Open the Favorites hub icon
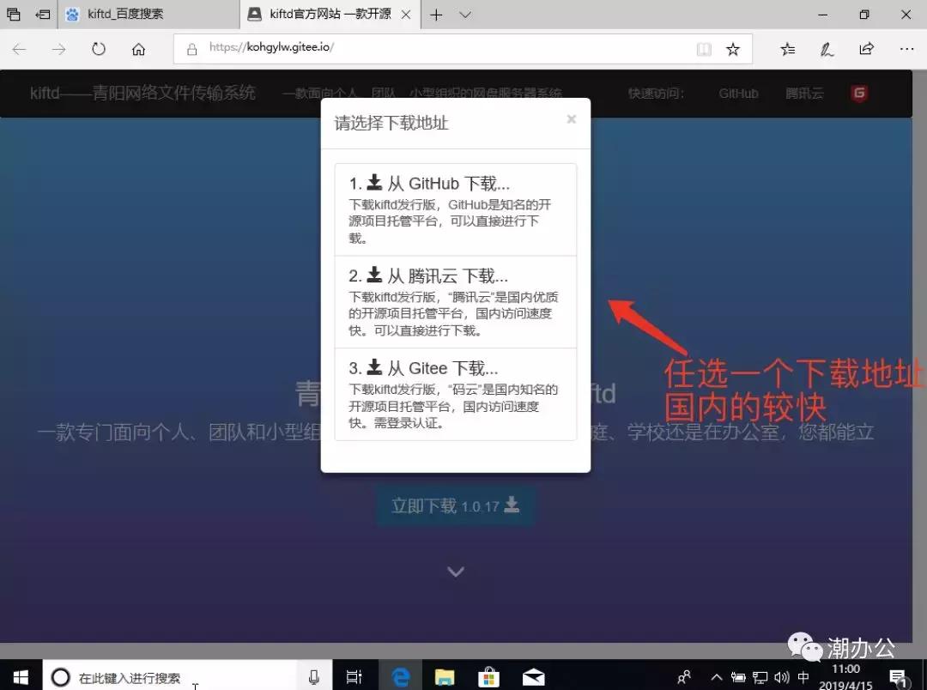 pos(788,49)
